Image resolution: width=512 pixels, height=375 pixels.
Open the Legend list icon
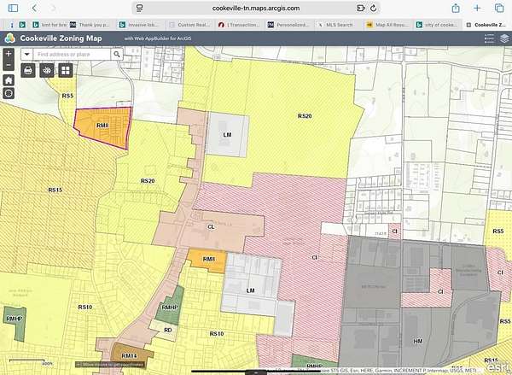pos(489,38)
